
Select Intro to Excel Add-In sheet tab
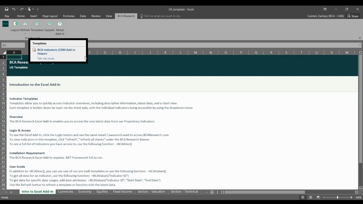coord(37,192)
